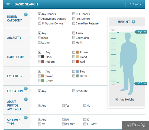Tick the Graduate education checkbox
Screen dimensions: 149x130
pos(74,91)
